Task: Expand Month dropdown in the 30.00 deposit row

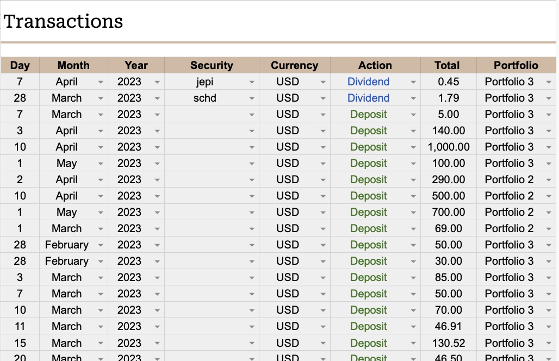Action: click(101, 262)
